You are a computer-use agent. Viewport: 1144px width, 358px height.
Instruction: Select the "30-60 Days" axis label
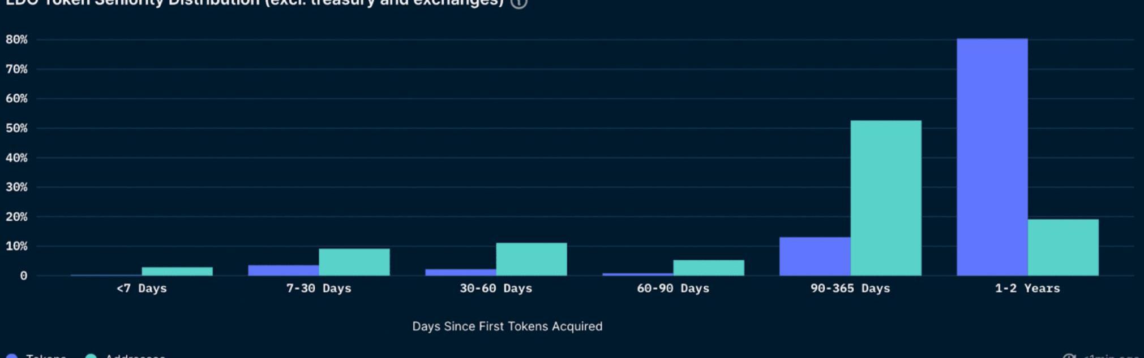(x=496, y=289)
